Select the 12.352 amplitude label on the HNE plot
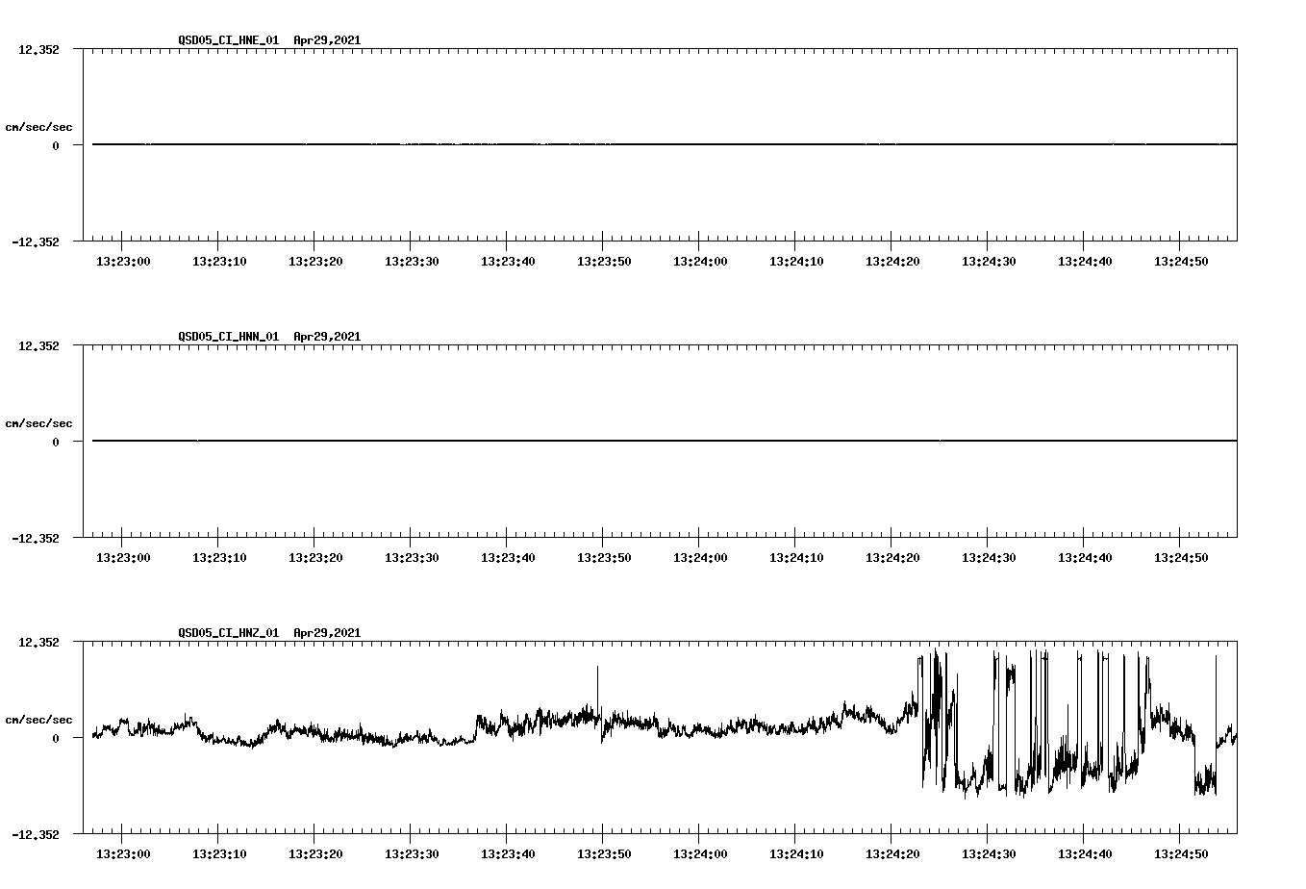 coord(39,48)
